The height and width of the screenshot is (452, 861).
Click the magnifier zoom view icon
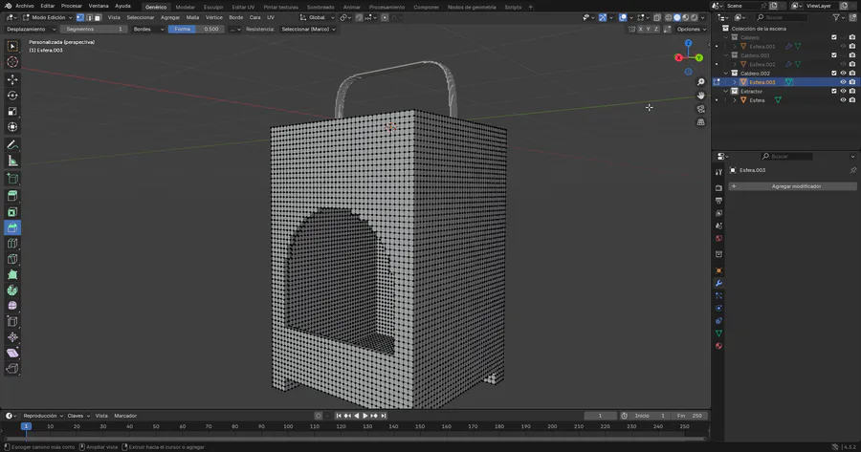[x=701, y=82]
